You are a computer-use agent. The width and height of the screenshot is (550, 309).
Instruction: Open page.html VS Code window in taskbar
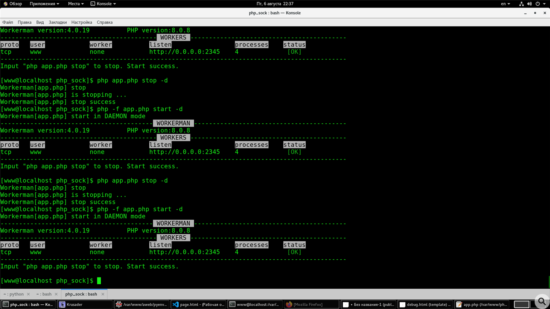pos(198,304)
